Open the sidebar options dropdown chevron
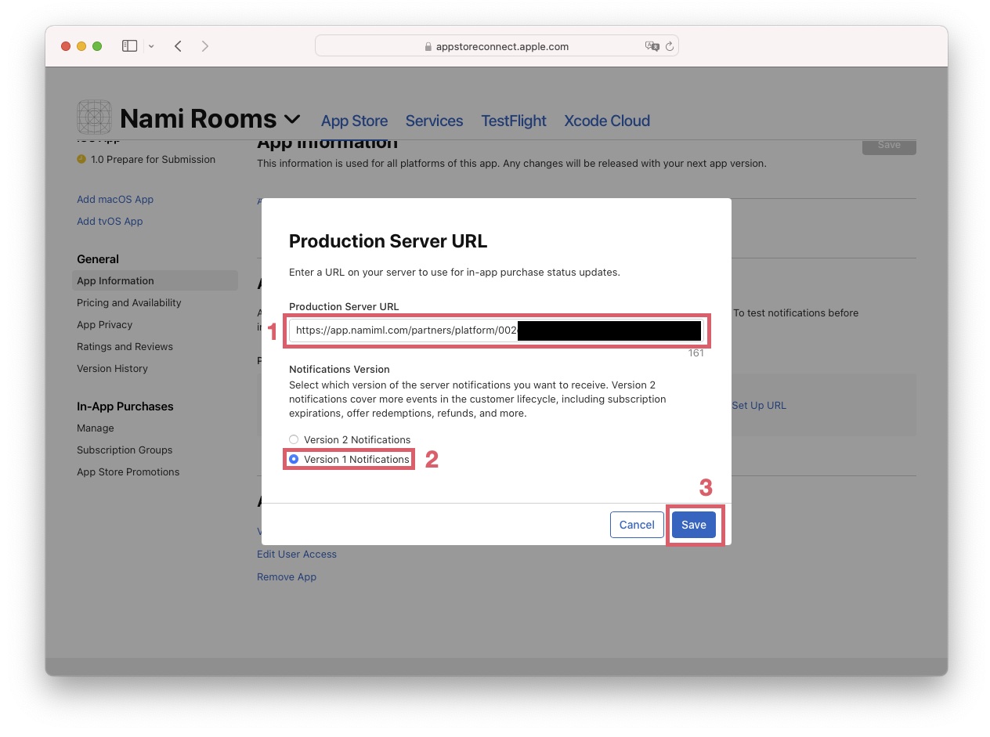The width and height of the screenshot is (990, 737). (151, 46)
